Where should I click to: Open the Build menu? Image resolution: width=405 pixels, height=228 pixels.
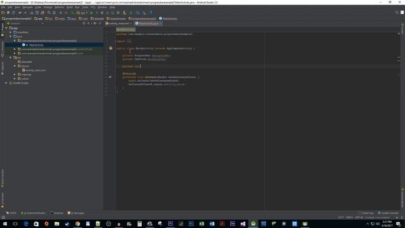click(70, 7)
